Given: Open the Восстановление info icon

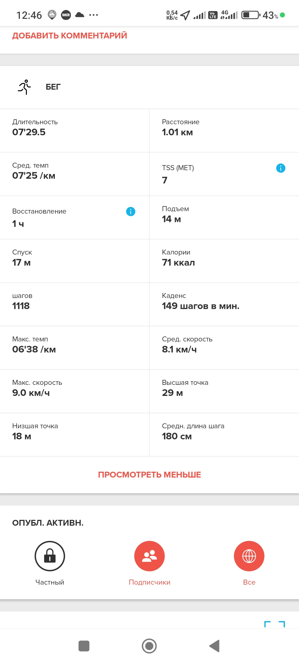Looking at the screenshot, I should (131, 211).
